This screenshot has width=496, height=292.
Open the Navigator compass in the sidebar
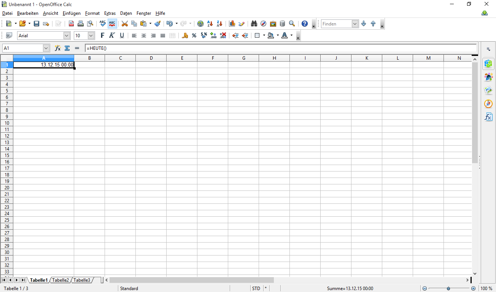(488, 104)
